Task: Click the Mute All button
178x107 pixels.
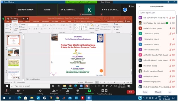Action: 158,92
